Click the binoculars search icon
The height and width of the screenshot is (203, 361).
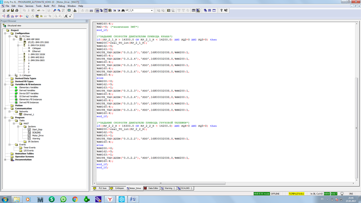tap(123, 11)
